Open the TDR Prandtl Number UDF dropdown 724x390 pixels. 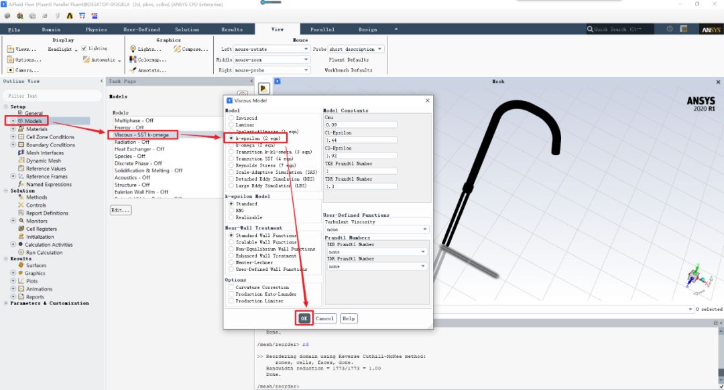[x=376, y=266]
